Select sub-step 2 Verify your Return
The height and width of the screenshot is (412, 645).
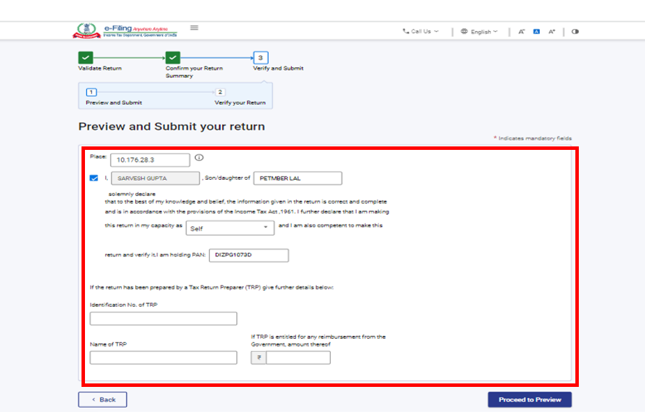click(x=220, y=92)
